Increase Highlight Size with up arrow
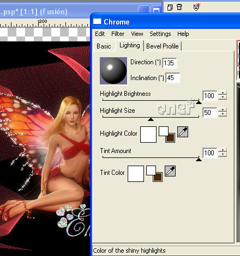 tap(223, 109)
